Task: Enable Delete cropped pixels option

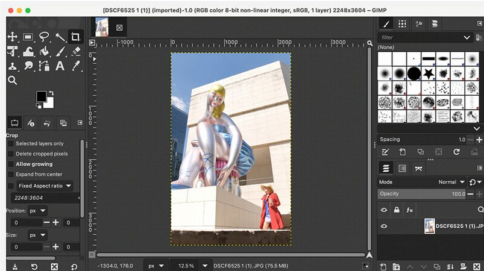Action: click(x=11, y=154)
